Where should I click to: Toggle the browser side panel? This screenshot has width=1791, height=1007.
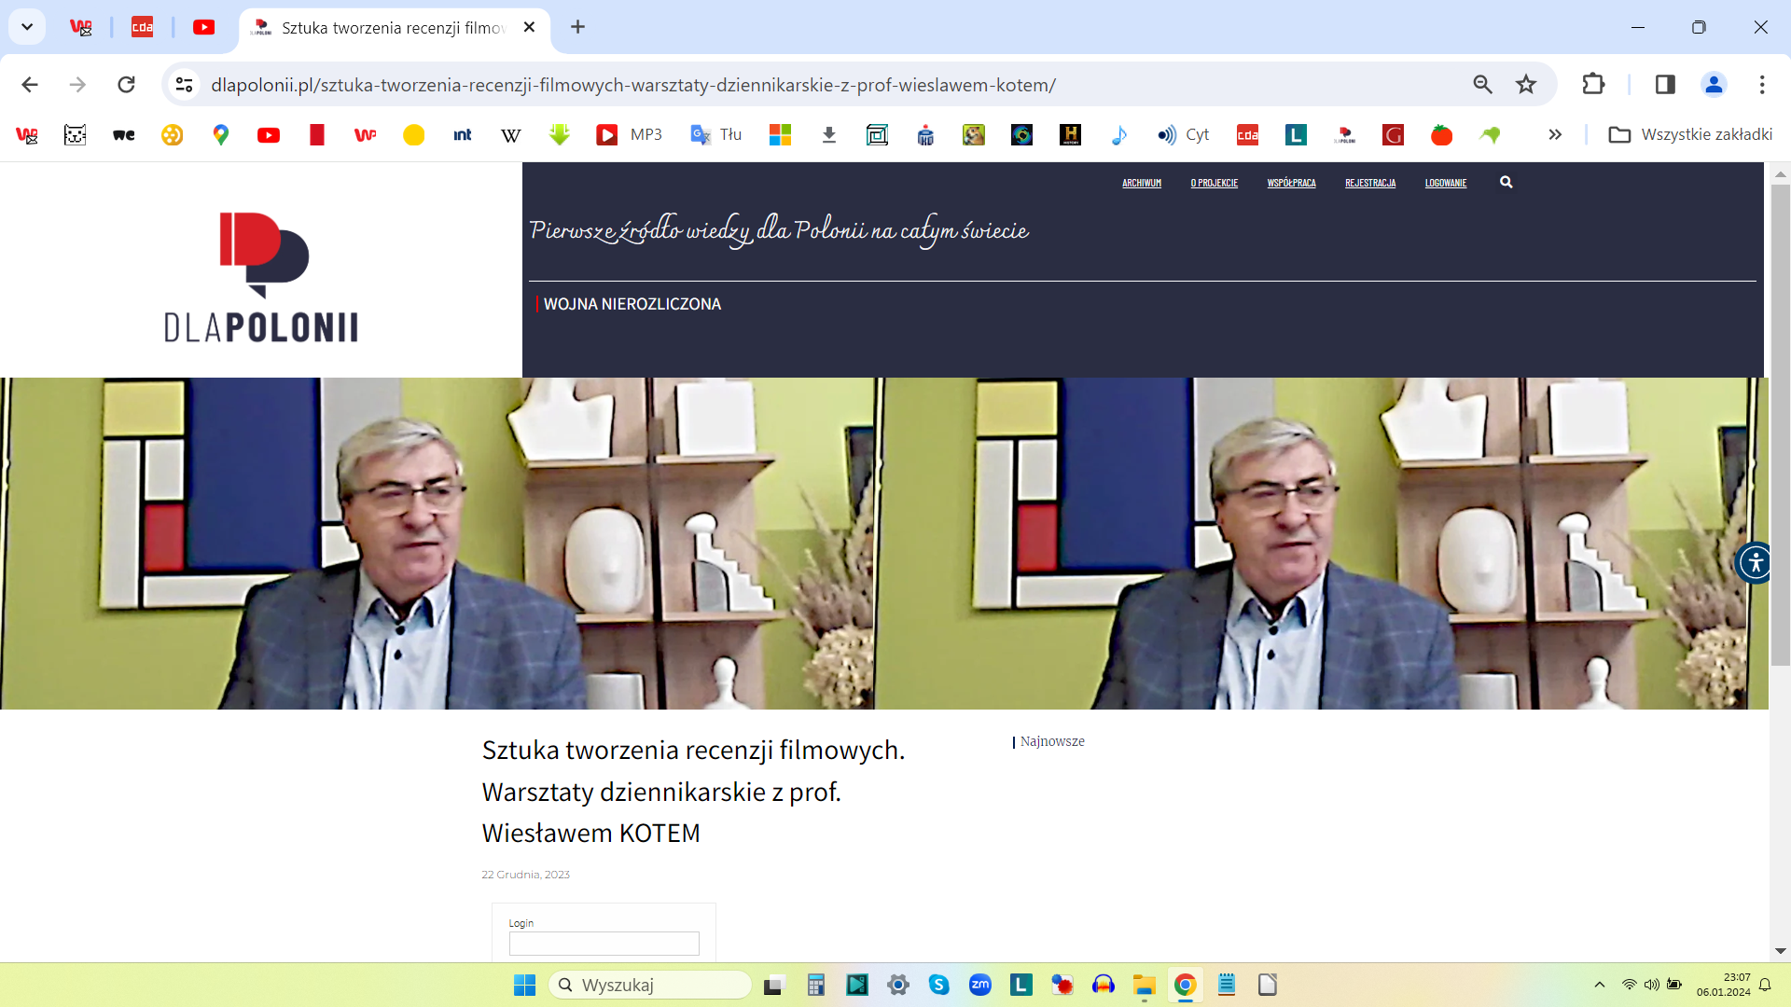(x=1665, y=85)
